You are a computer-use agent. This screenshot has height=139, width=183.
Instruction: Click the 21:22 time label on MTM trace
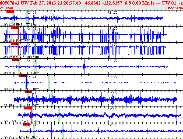point(113,61)
